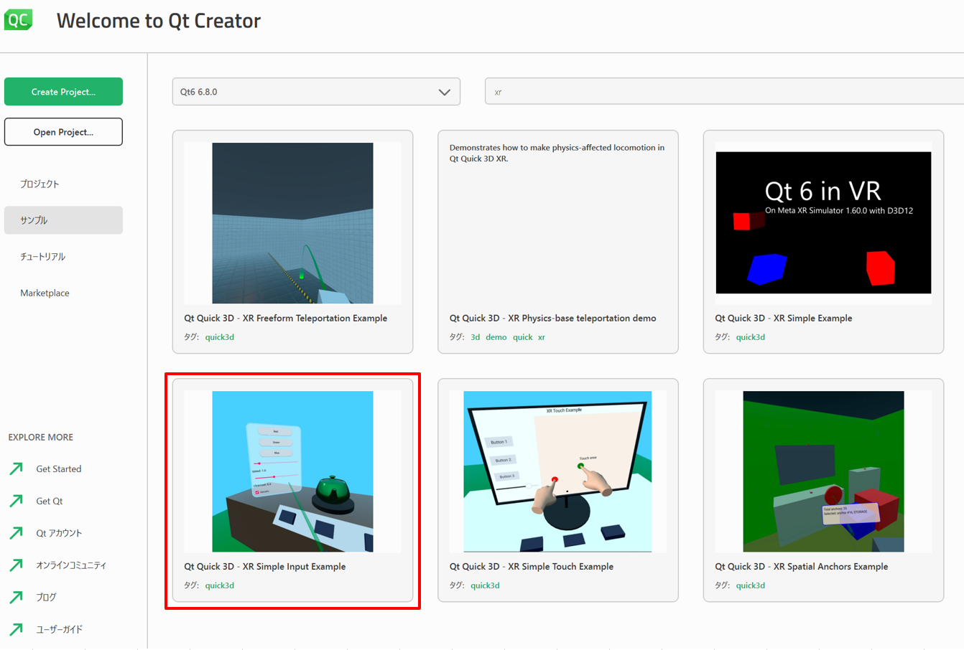Open the XR Simple Touch Example thumbnail

[x=557, y=471]
